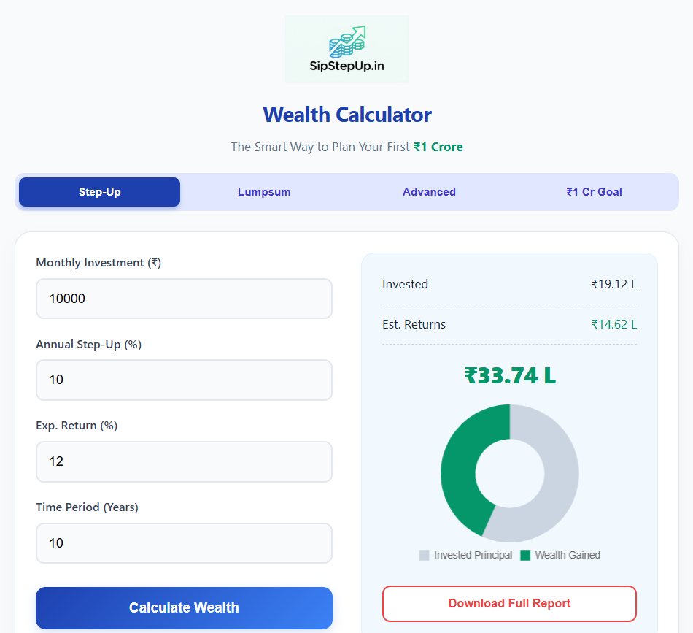The width and height of the screenshot is (693, 633).
Task: Click the ₹33.74 L total value
Action: point(509,375)
